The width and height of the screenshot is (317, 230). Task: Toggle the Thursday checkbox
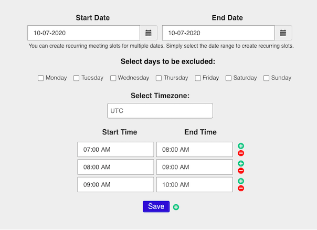pos(158,78)
